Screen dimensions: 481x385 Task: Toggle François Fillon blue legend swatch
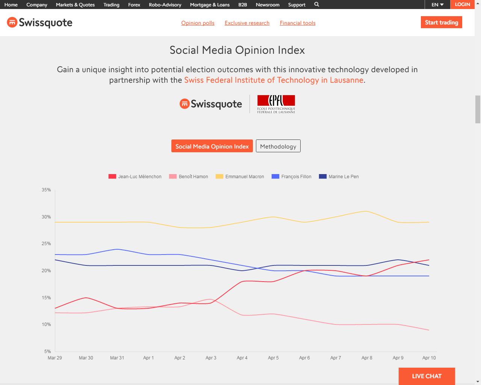275,176
